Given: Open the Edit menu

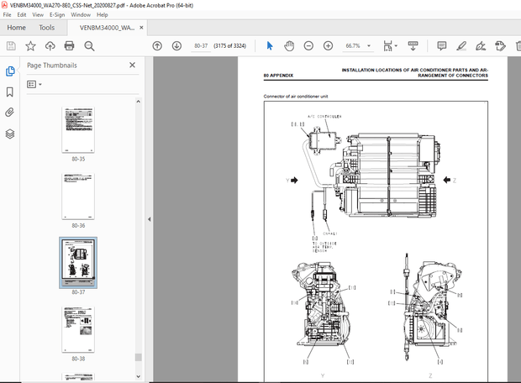Looking at the screenshot, I should tap(22, 14).
